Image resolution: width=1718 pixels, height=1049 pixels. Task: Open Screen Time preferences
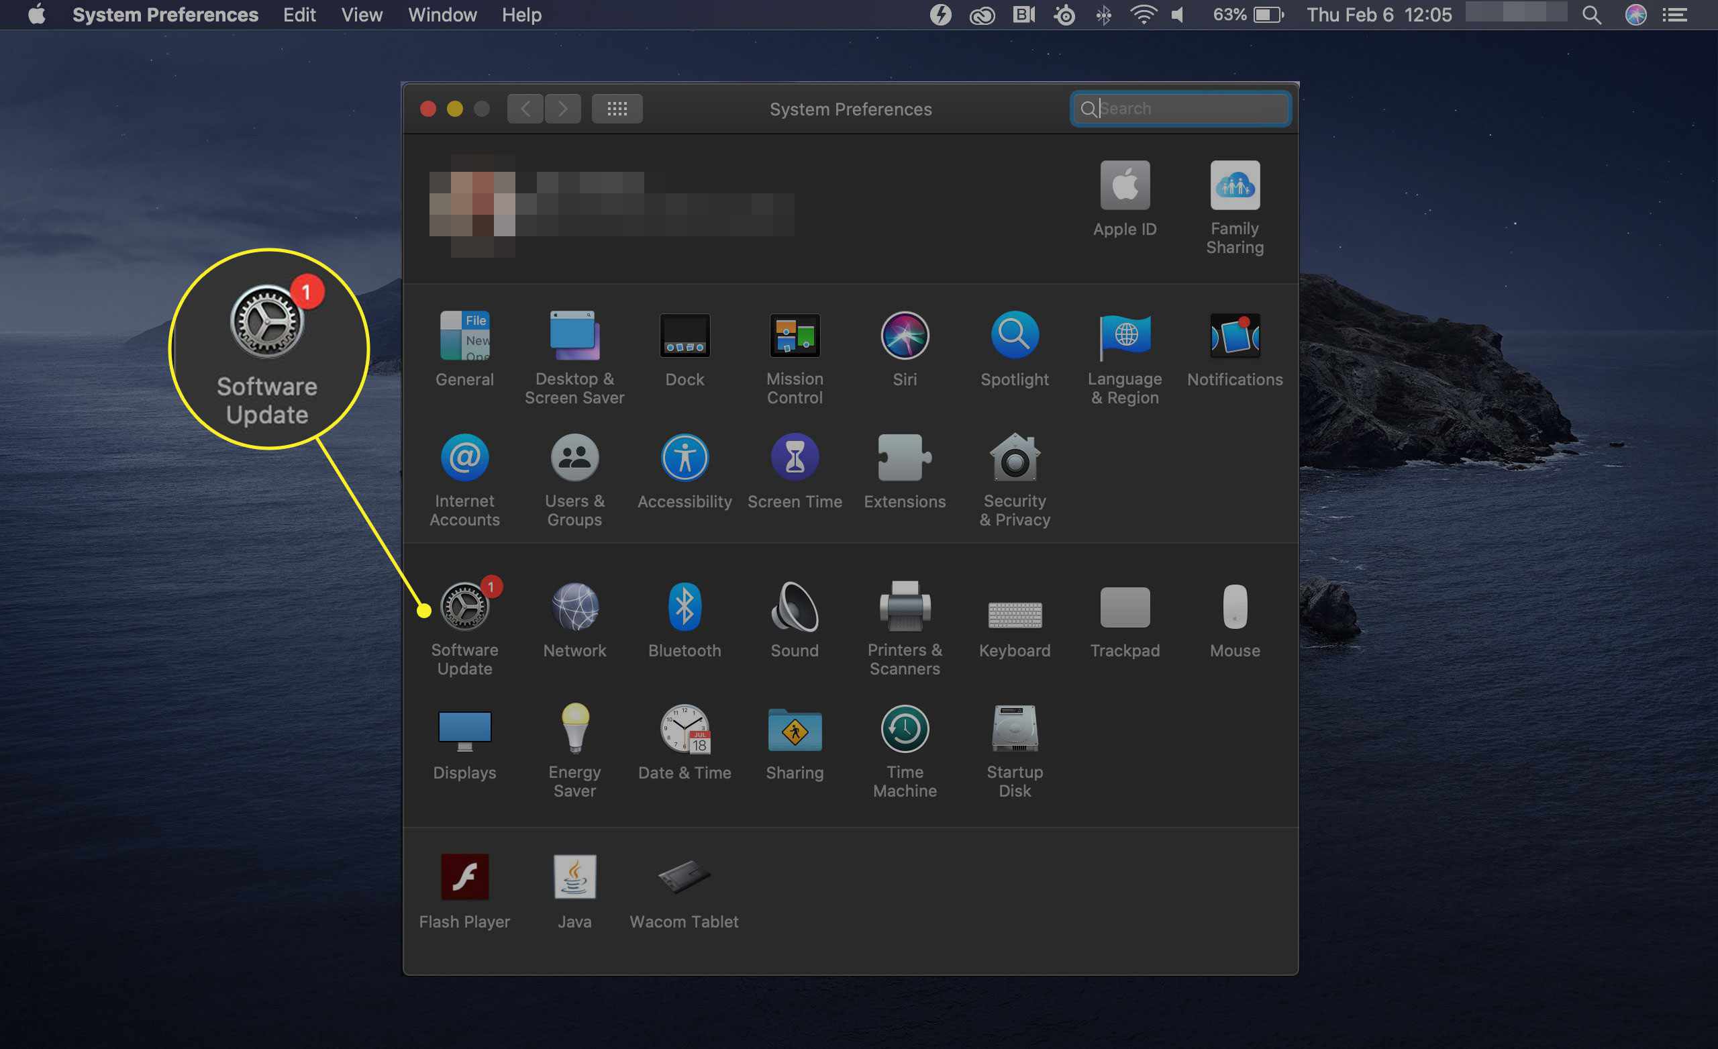[x=795, y=458]
